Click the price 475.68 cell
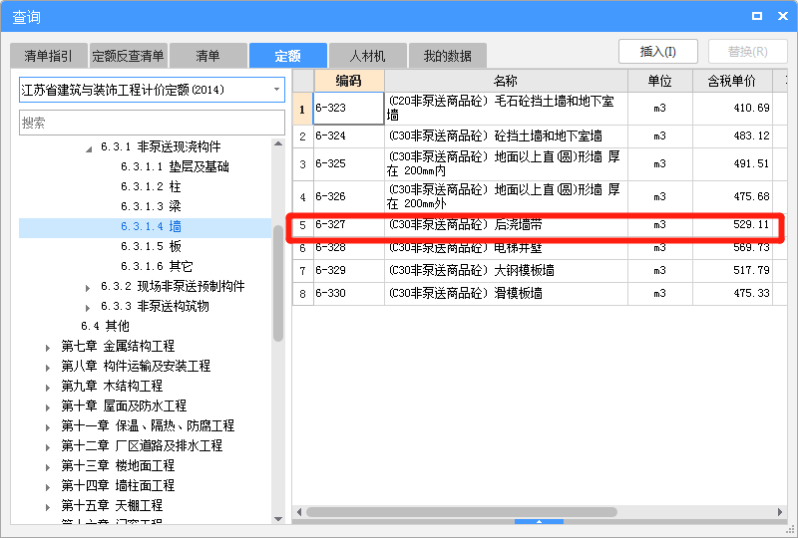 coord(732,196)
